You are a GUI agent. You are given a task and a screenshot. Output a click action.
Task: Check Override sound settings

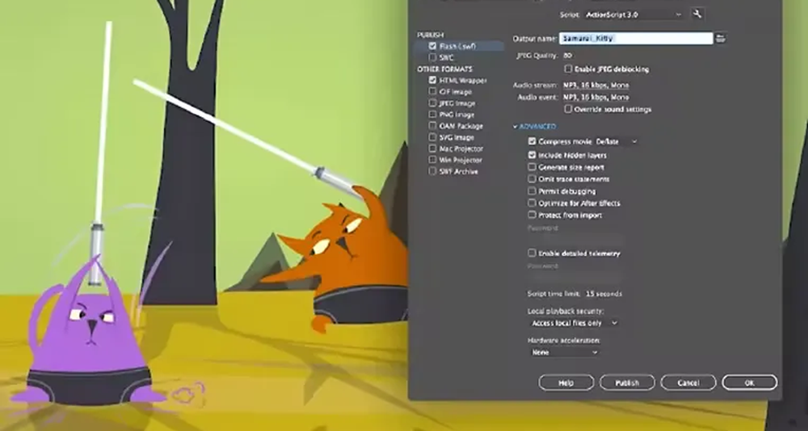coord(569,109)
